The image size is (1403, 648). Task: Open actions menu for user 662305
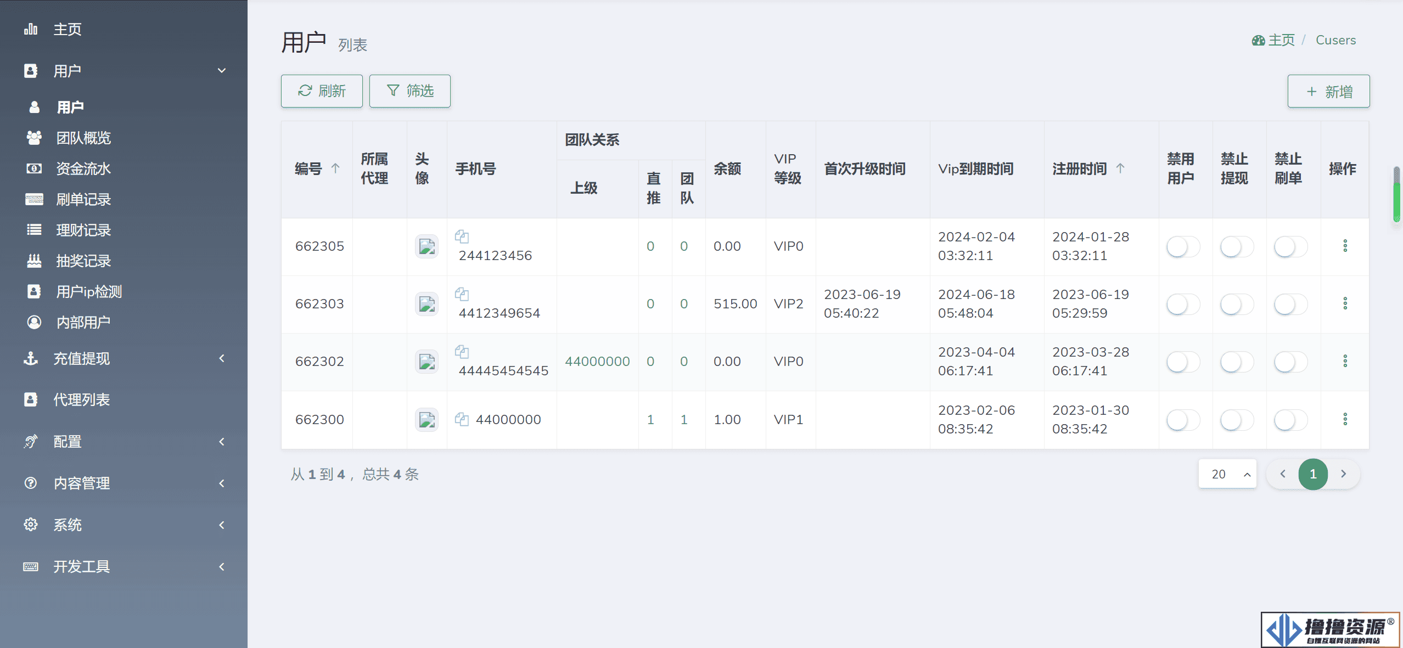click(1345, 246)
